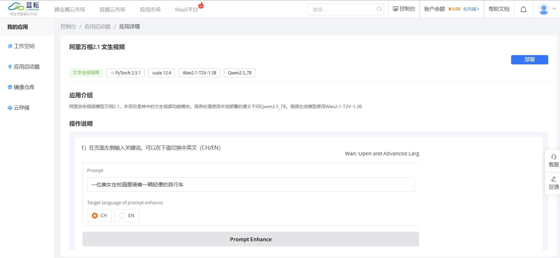Click the PyTorch logo icon in tag
The image size is (560, 258).
pyautogui.click(x=113, y=73)
